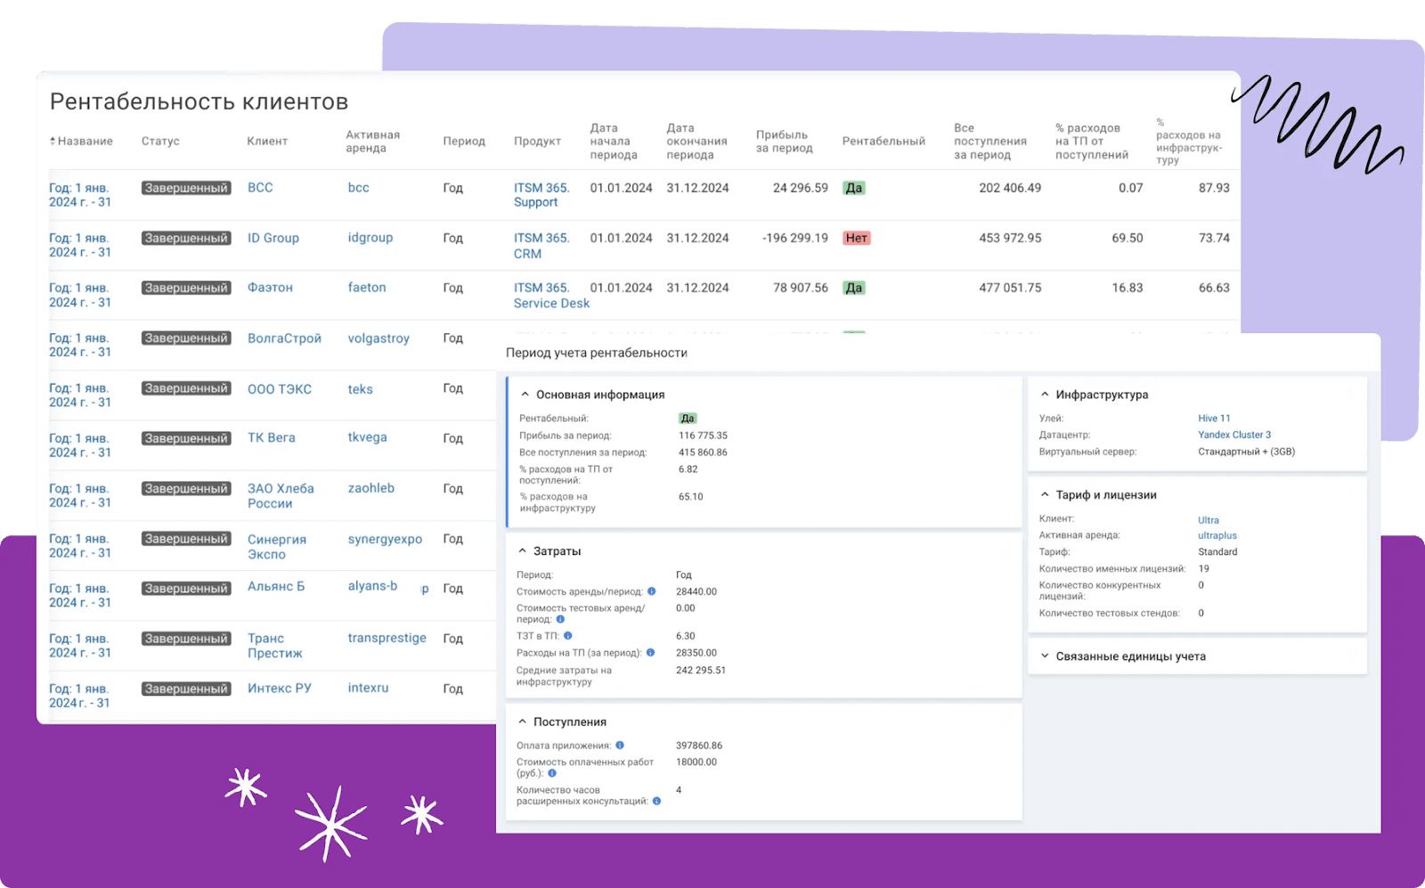Open ITSM 365. Service Desk product link
The height and width of the screenshot is (888, 1425).
[x=550, y=296]
